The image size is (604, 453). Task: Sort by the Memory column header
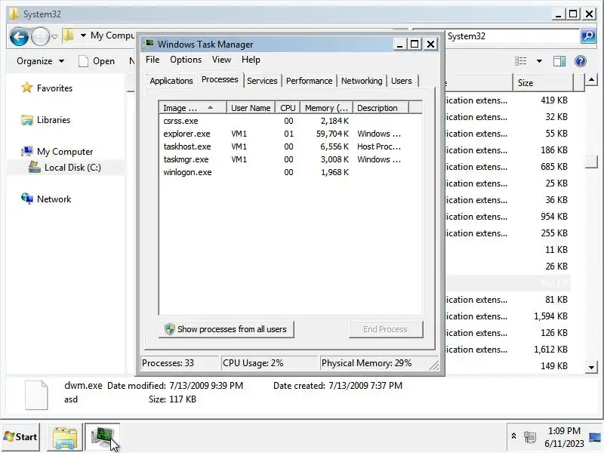click(326, 108)
